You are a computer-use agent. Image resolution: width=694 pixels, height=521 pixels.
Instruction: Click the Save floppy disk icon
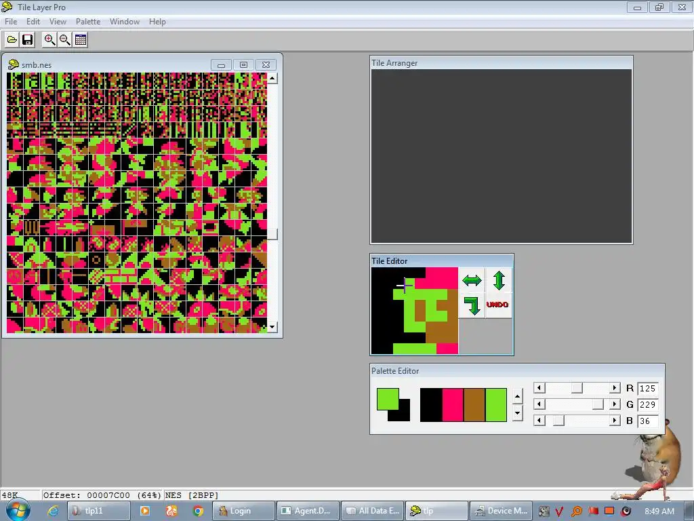27,40
